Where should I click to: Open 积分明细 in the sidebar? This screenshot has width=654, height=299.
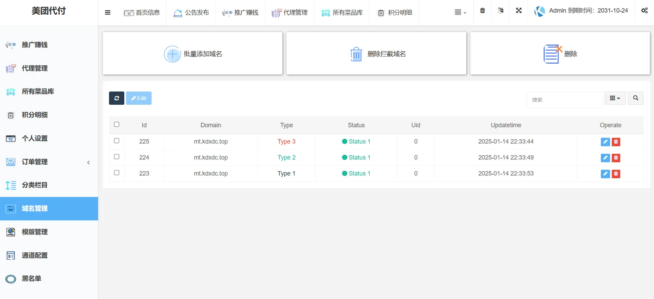click(49, 115)
